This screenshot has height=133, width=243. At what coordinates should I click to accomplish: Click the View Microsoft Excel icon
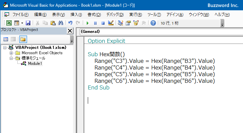[9, 23]
